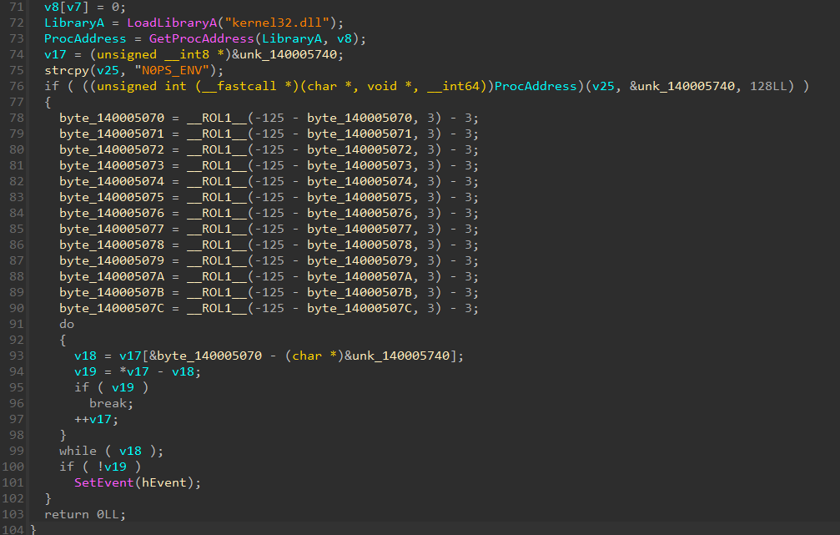Click the v25 argument in strcpy

tap(108, 70)
